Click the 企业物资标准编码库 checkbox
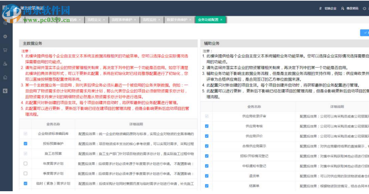369x194 pixels. click(x=25, y=134)
